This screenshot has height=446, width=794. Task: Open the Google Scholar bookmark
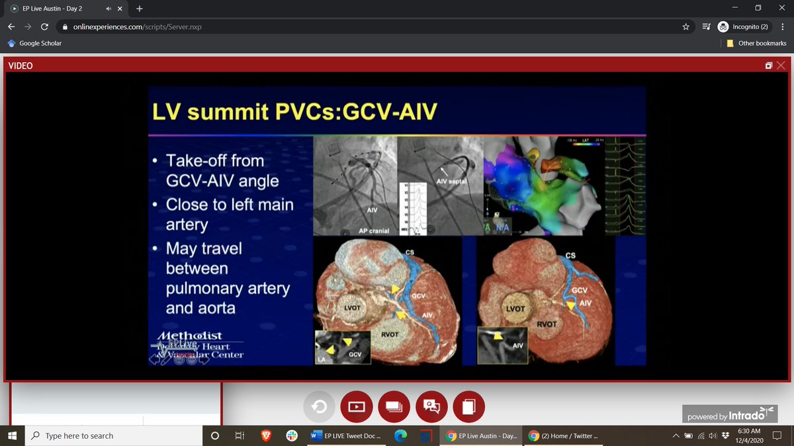34,43
